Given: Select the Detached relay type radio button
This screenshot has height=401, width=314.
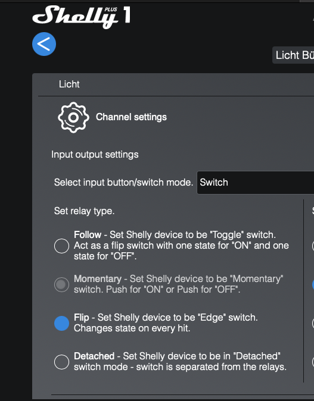Looking at the screenshot, I should pos(61,362).
